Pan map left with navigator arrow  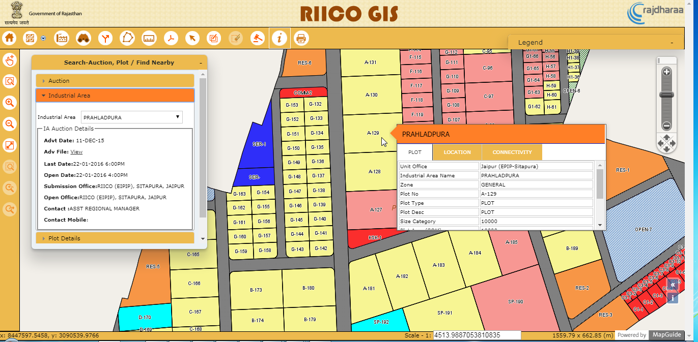coord(660,144)
